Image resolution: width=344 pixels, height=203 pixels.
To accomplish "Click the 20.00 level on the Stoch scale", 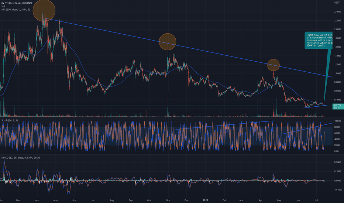I will [x=337, y=145].
